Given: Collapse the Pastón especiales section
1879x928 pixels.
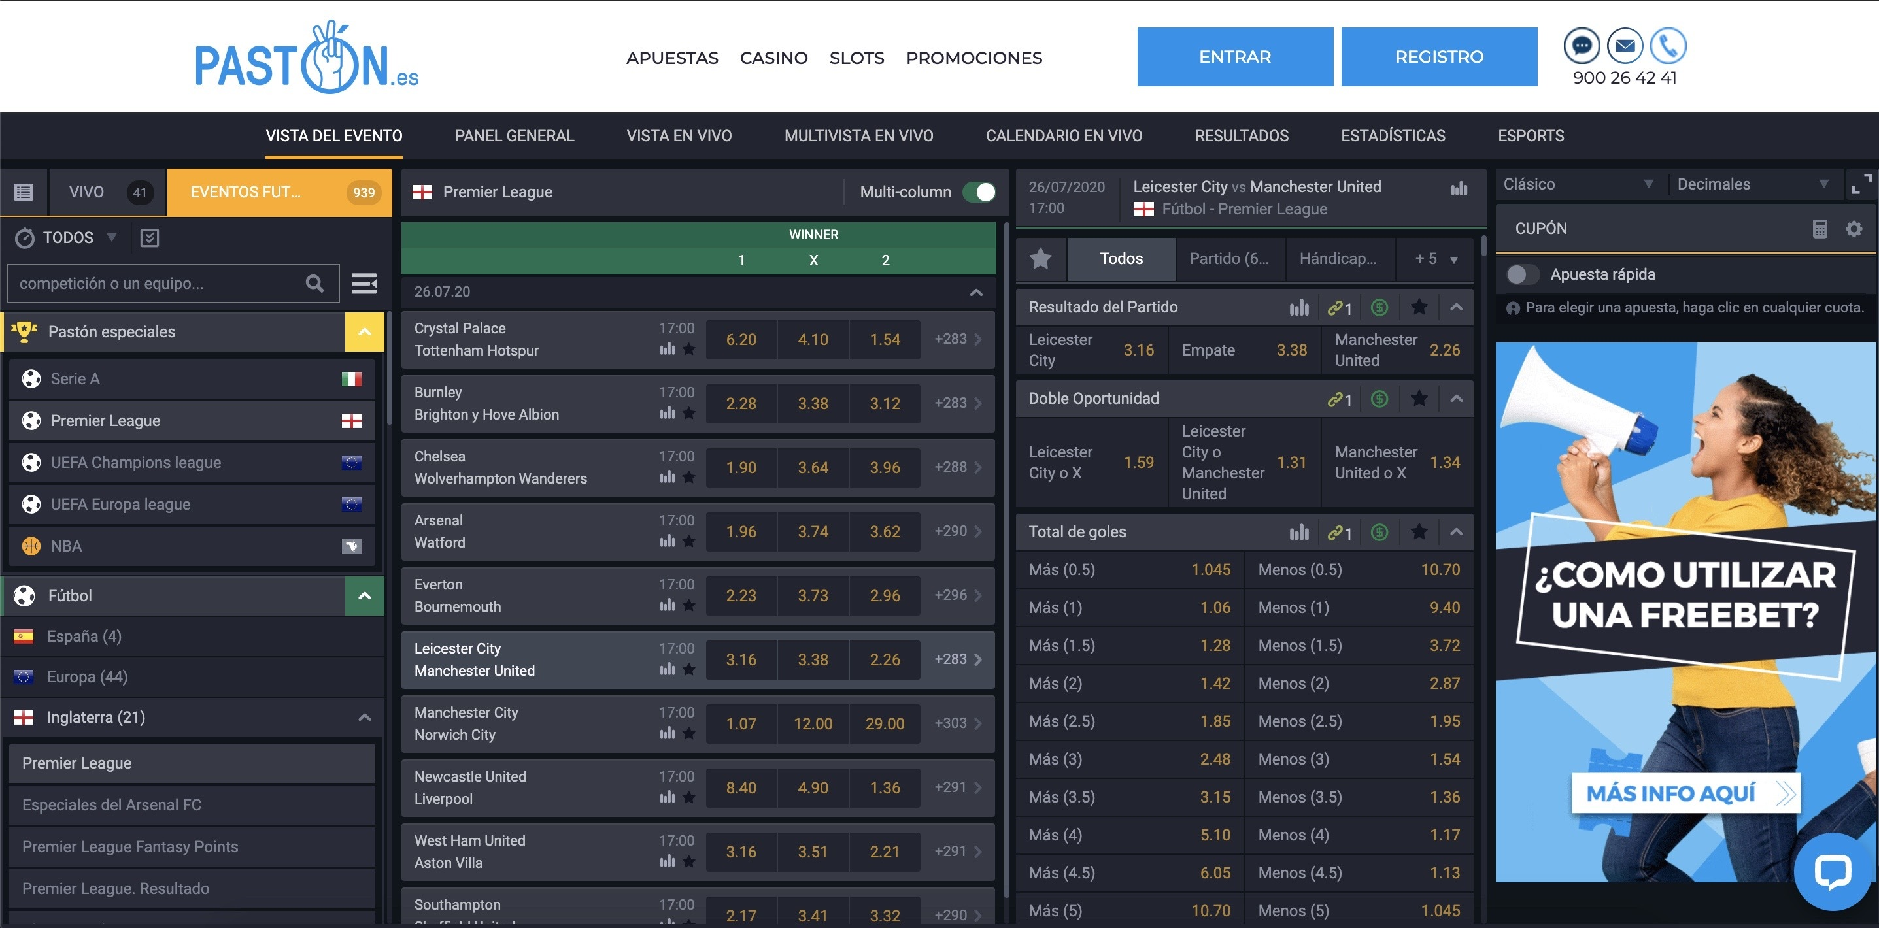Looking at the screenshot, I should coord(365,333).
